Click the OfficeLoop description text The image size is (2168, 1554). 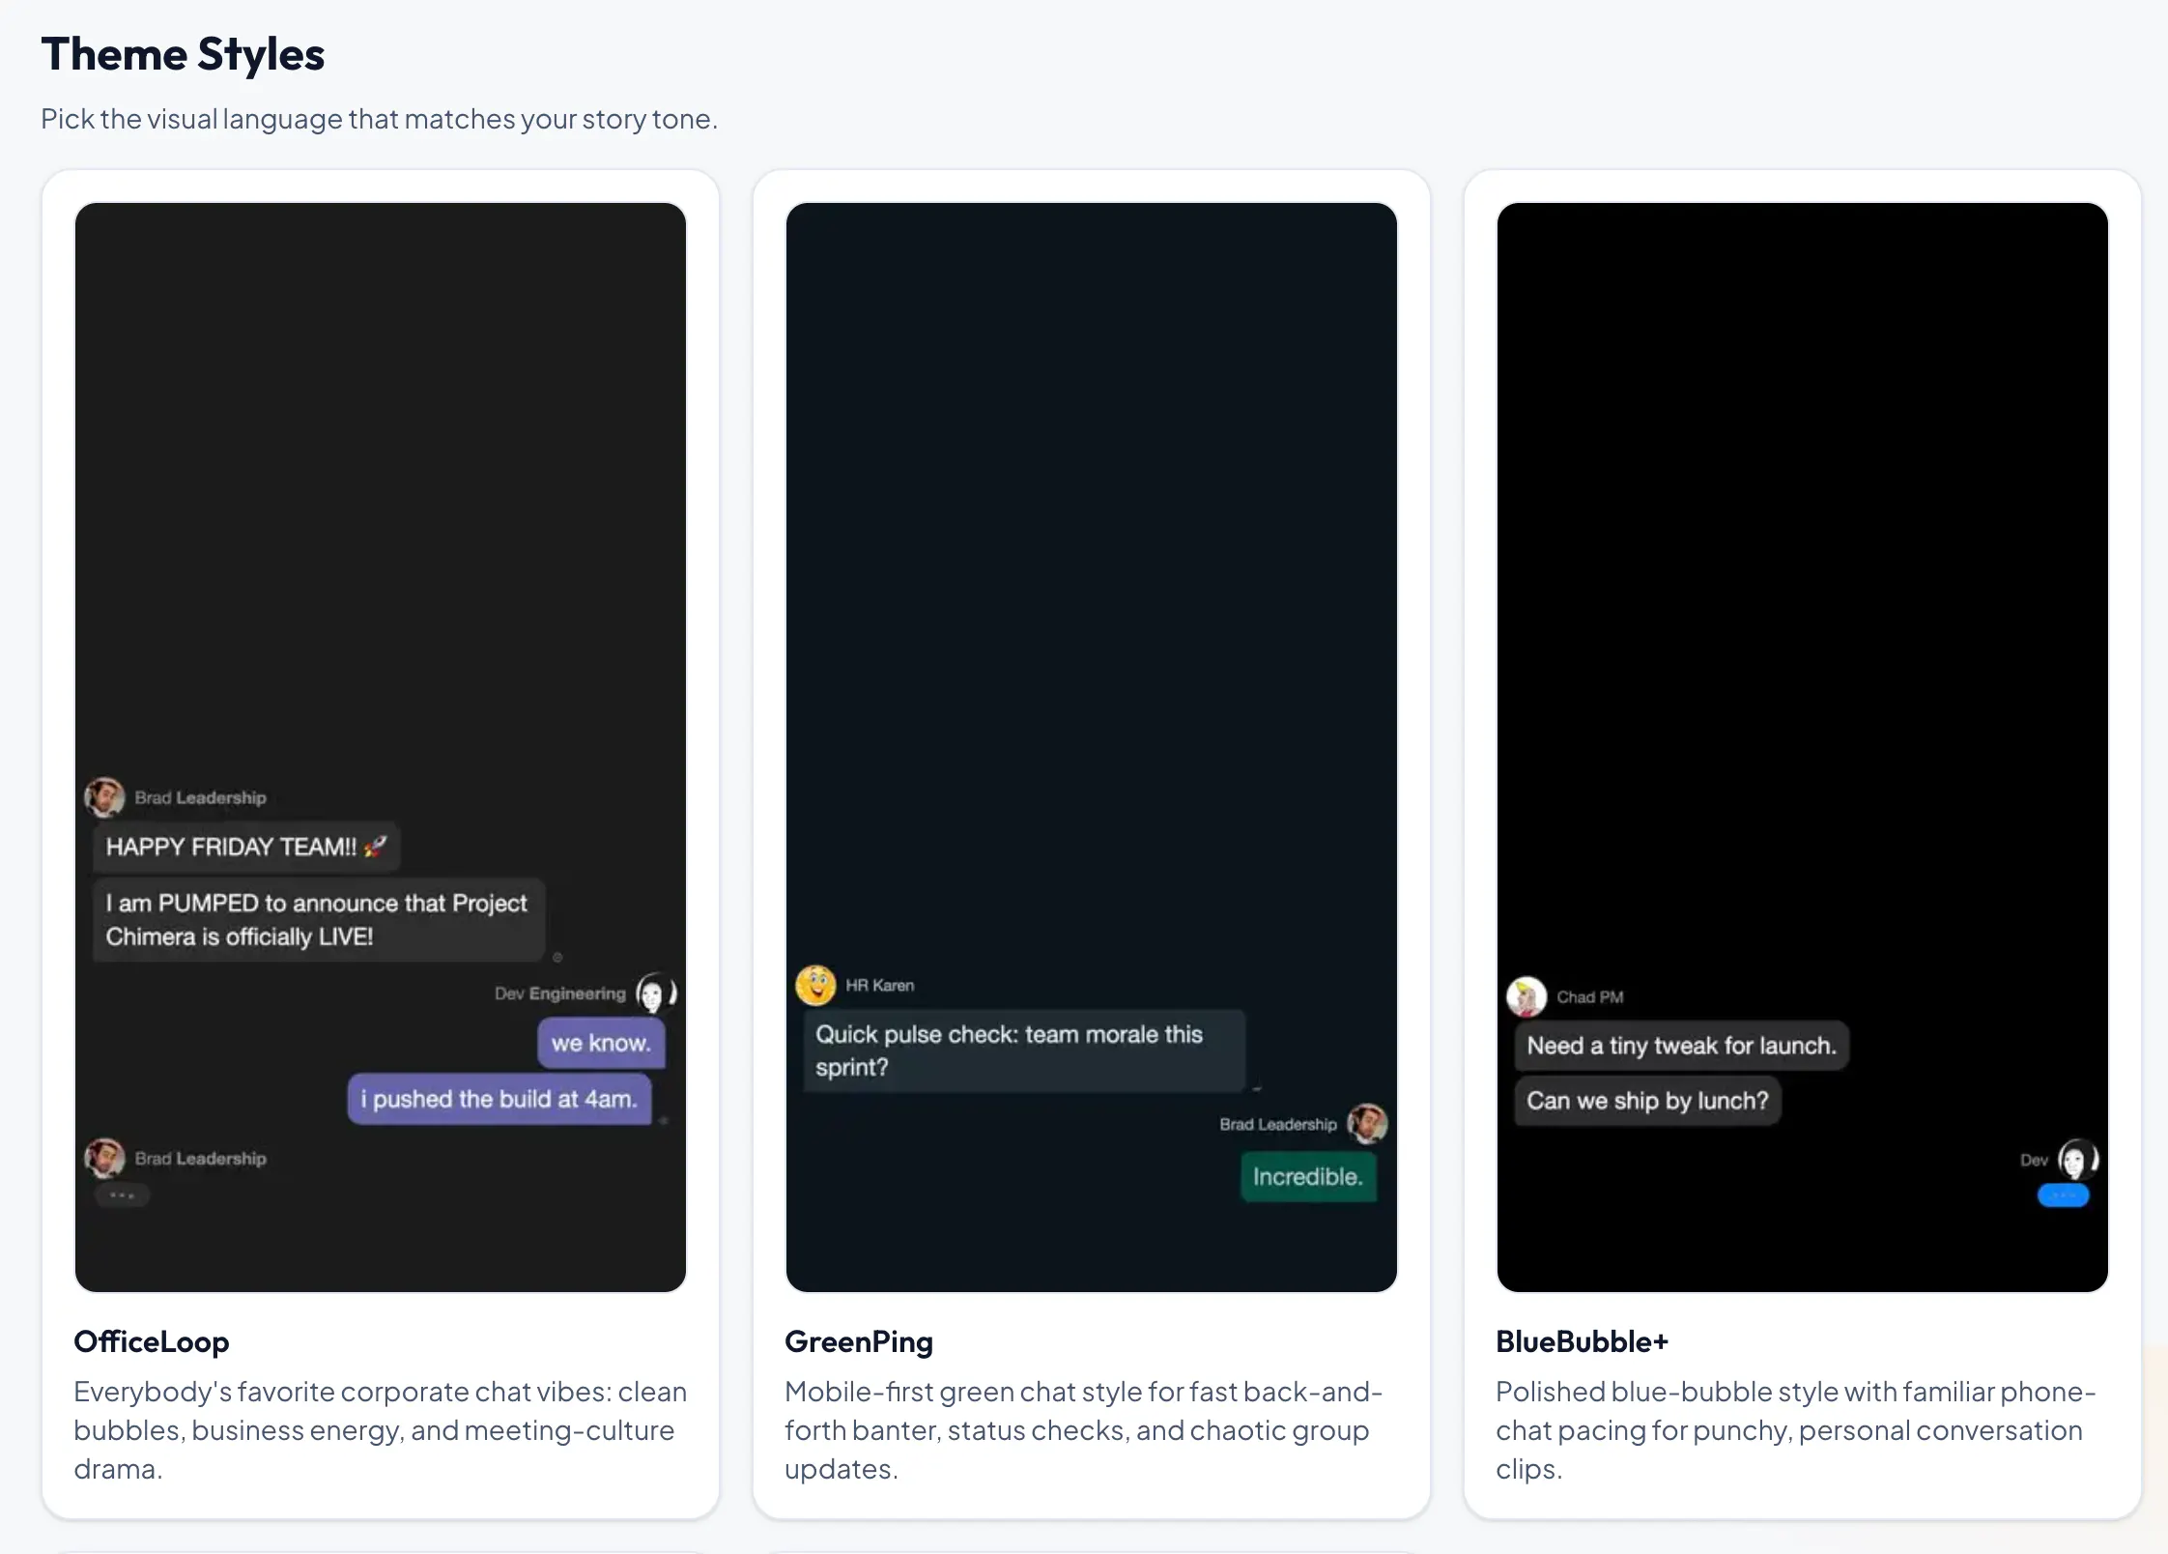[x=381, y=1430]
